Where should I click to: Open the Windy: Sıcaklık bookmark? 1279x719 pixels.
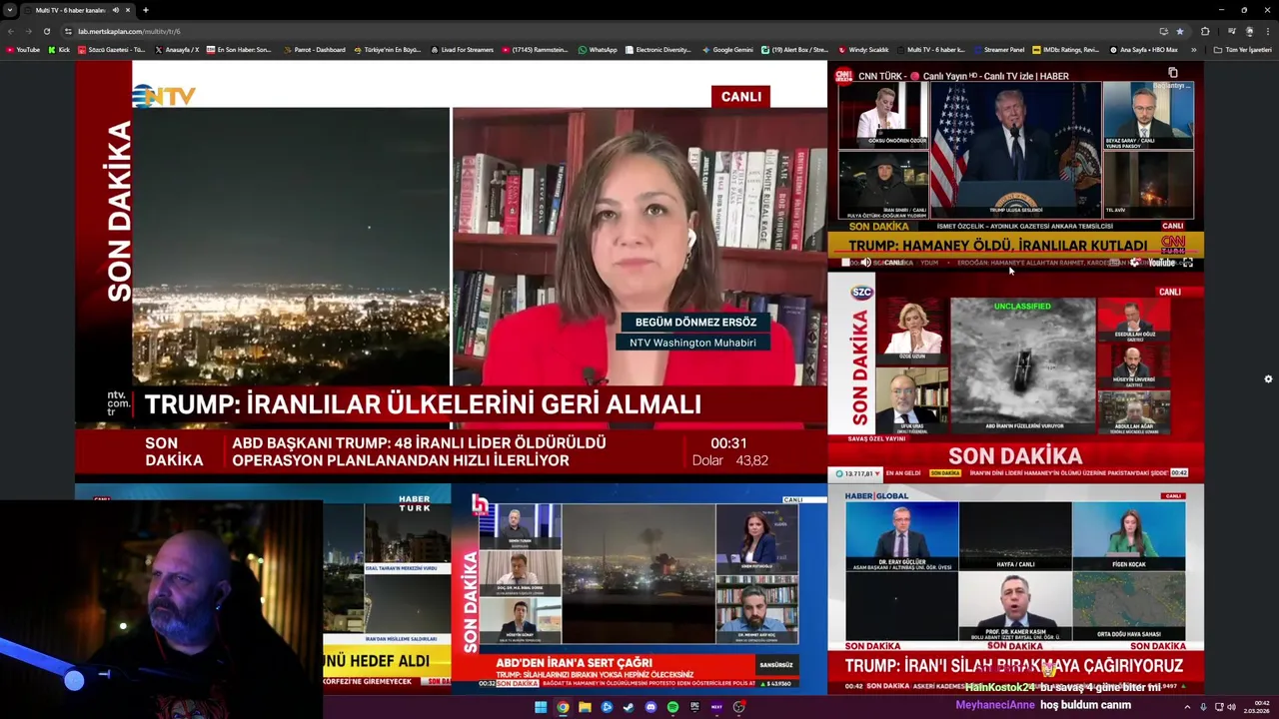click(864, 49)
